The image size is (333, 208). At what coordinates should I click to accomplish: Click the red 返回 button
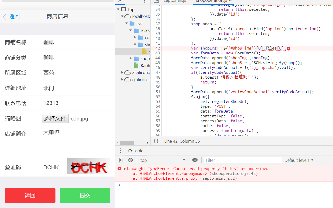tap(30, 195)
